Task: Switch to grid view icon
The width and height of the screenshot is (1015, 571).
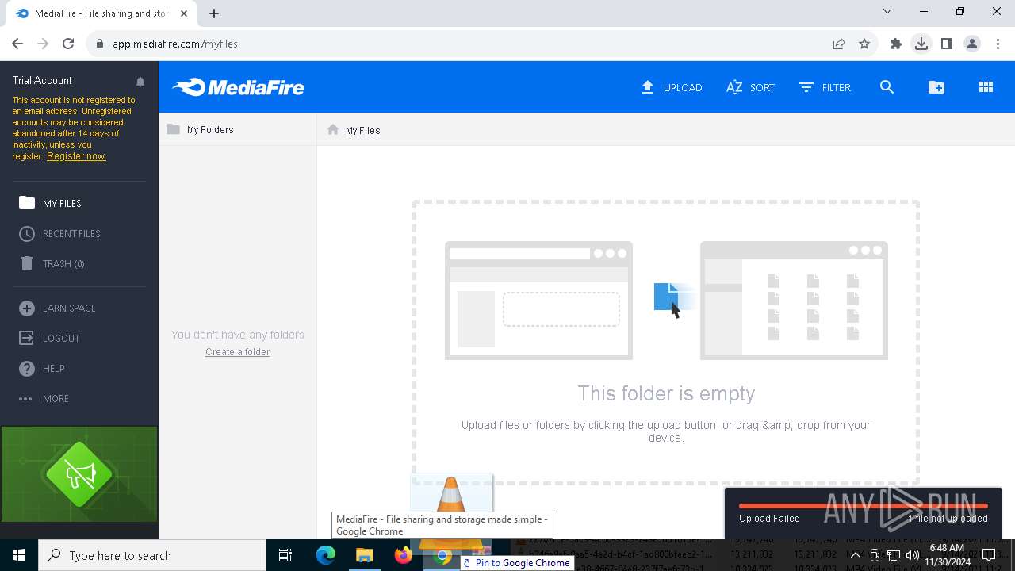Action: (986, 87)
